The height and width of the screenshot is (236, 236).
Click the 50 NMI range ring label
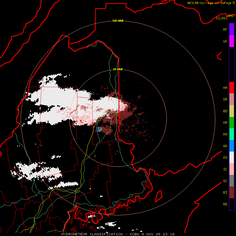point(118,69)
